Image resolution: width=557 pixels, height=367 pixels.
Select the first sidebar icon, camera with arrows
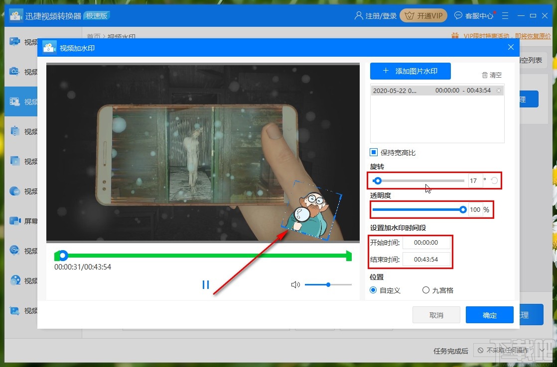point(15,41)
